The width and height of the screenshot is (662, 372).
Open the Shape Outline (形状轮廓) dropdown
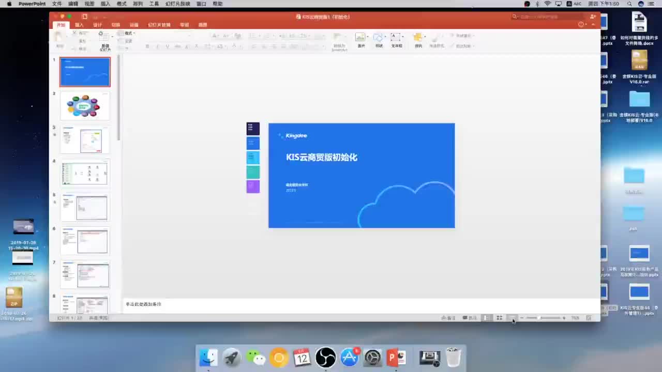click(463, 46)
